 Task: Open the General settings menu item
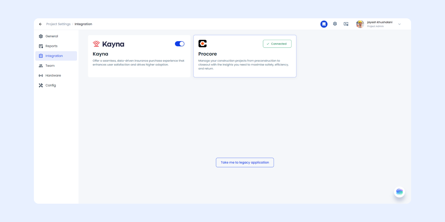click(x=56, y=36)
